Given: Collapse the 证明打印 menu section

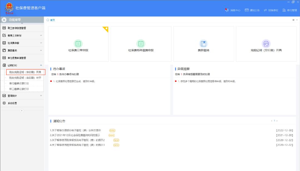Looking at the screenshot, I should [22, 66].
